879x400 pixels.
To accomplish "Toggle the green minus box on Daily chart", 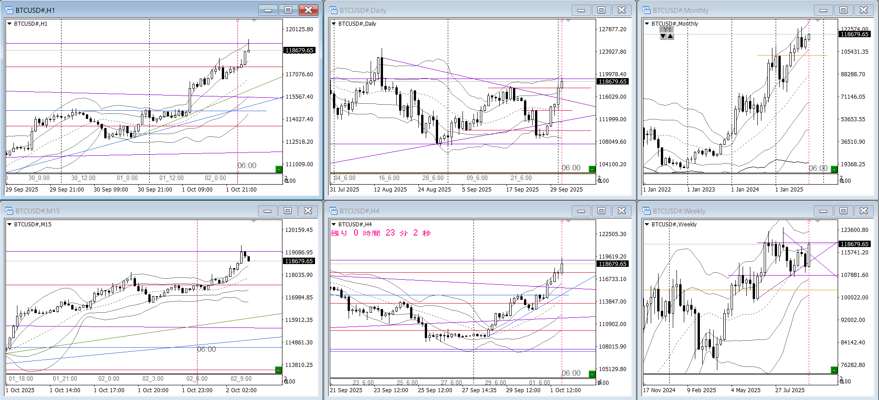I will pyautogui.click(x=592, y=169).
